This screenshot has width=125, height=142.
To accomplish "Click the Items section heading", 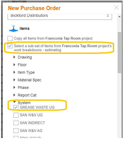I will tap(25, 29).
